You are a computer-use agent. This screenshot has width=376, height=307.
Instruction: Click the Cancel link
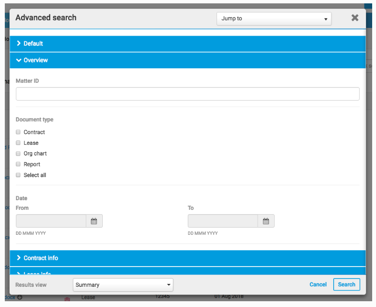[x=318, y=284]
